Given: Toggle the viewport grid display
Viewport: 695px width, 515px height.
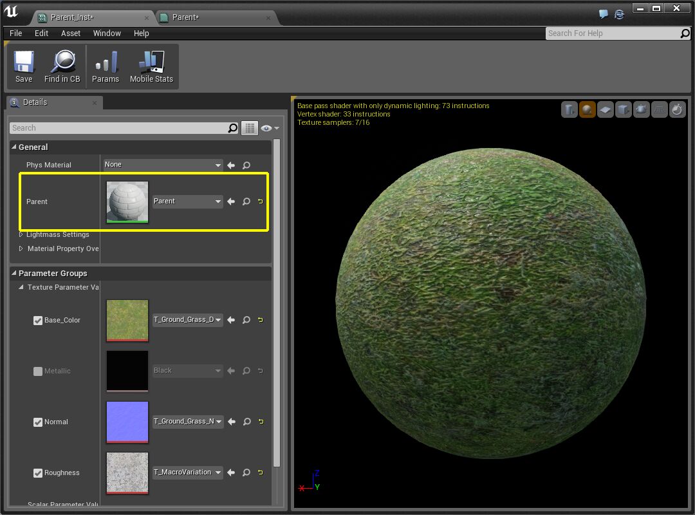Looking at the screenshot, I should point(659,109).
